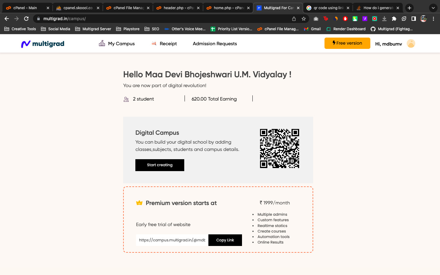Go back with browser back arrow
440x275 pixels.
7,19
